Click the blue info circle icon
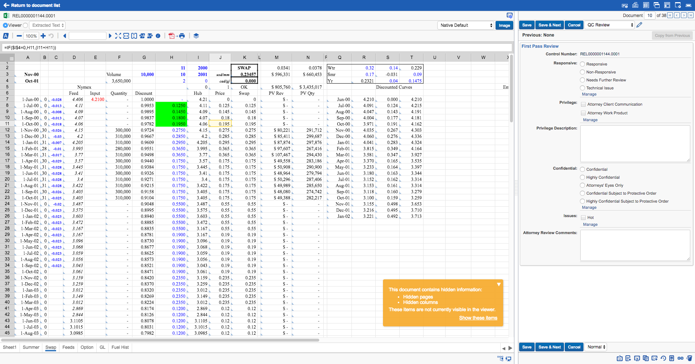The image size is (695, 364). tap(158, 36)
